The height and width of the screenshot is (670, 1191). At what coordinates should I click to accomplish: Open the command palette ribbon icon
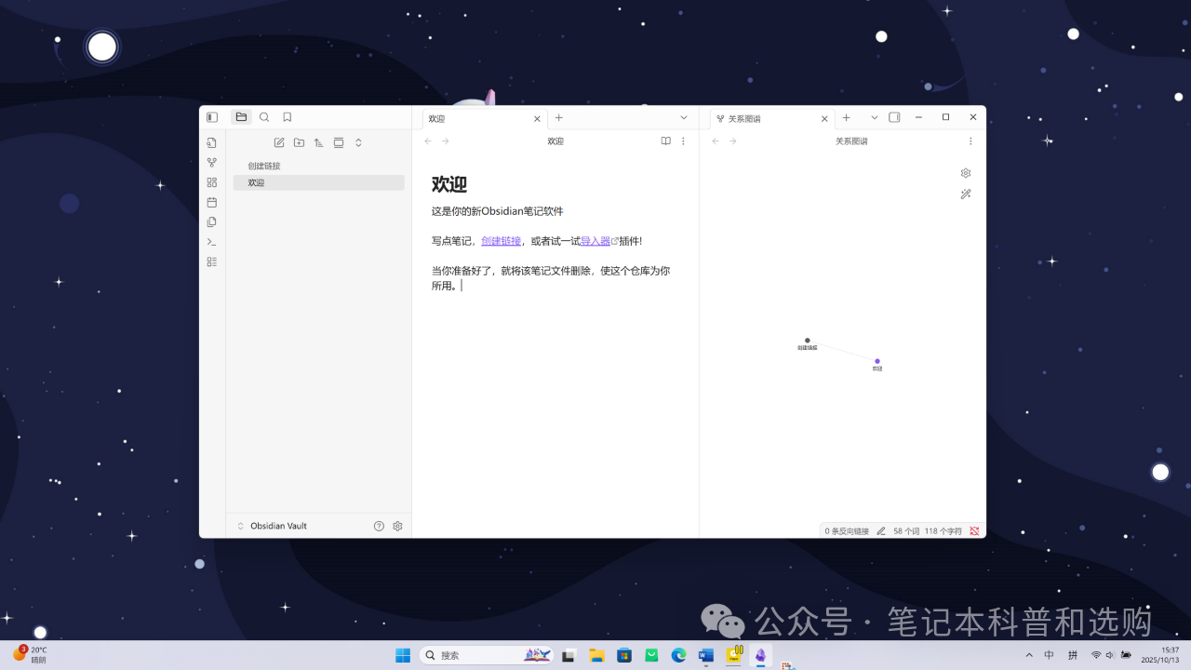pyautogui.click(x=212, y=242)
